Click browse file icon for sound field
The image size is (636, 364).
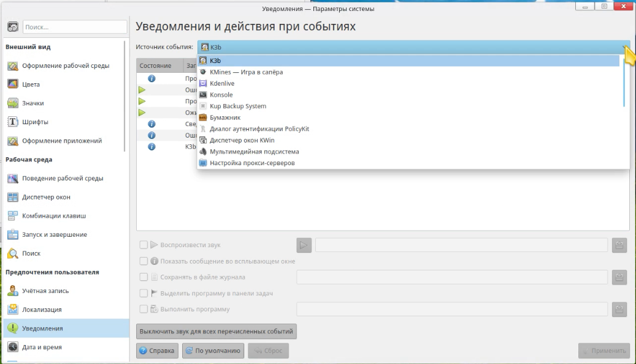619,245
